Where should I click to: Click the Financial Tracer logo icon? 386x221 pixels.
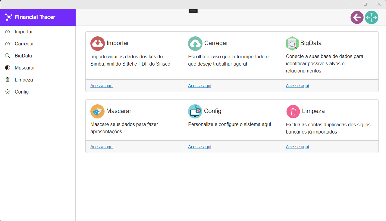pyautogui.click(x=8, y=17)
